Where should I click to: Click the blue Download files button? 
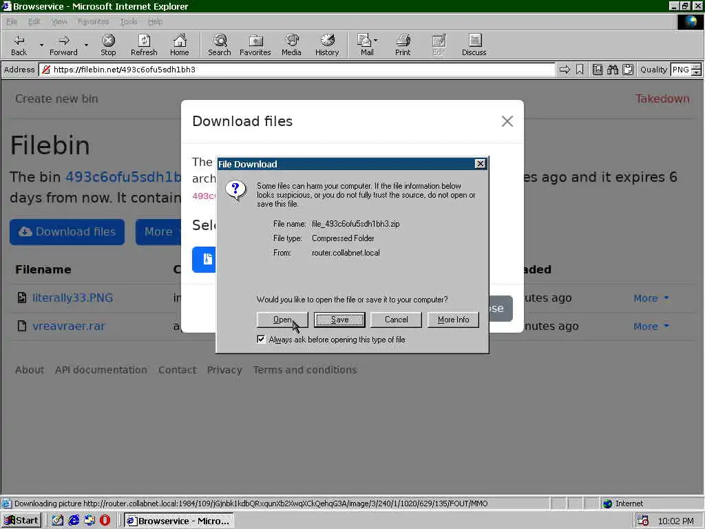(67, 231)
